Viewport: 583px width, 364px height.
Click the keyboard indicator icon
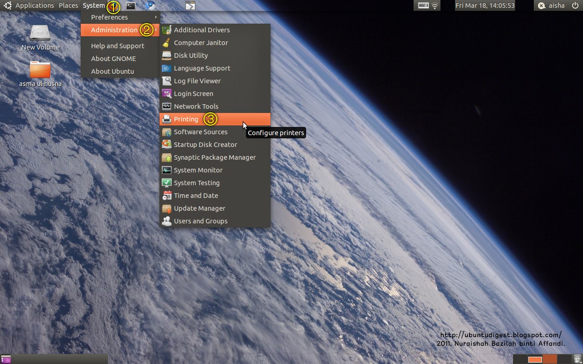[423, 5]
